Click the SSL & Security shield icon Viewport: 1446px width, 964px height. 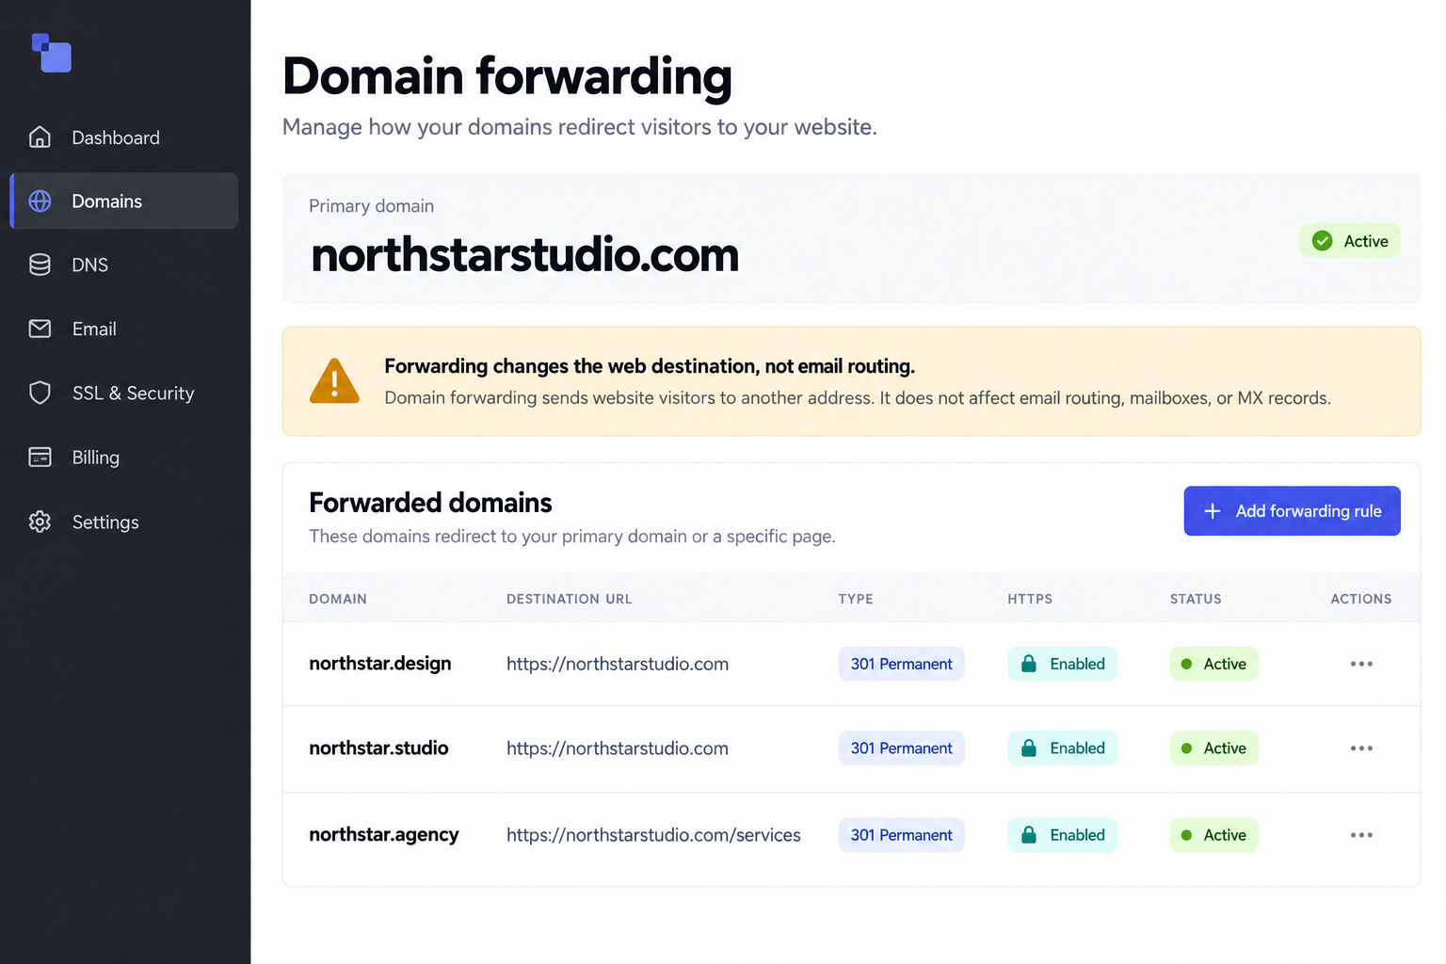point(40,393)
